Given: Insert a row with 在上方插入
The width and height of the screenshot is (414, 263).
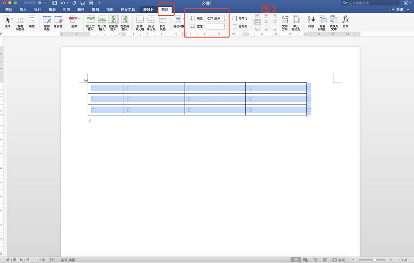Looking at the screenshot, I should tap(90, 23).
